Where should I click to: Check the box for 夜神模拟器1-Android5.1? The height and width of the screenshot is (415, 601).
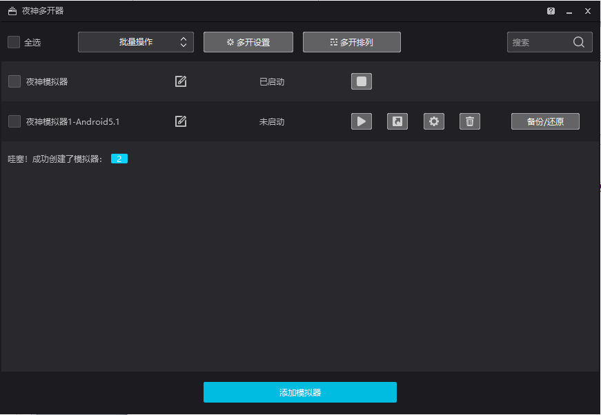coord(14,121)
